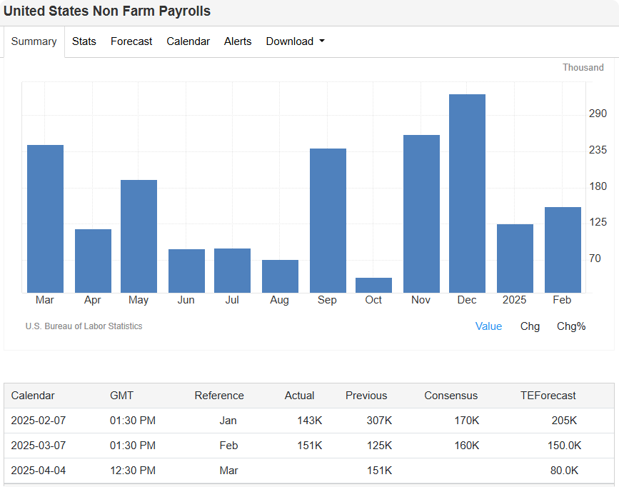Viewport: 619px width, 487px height.
Task: Open the 2025-02-07 calendar entry
Action: tap(38, 421)
